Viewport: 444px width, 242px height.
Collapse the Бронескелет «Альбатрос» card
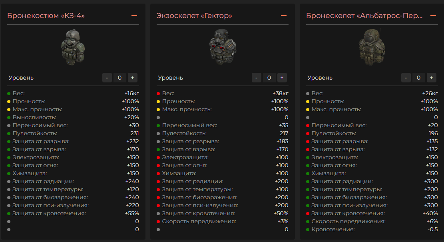pyautogui.click(x=433, y=16)
